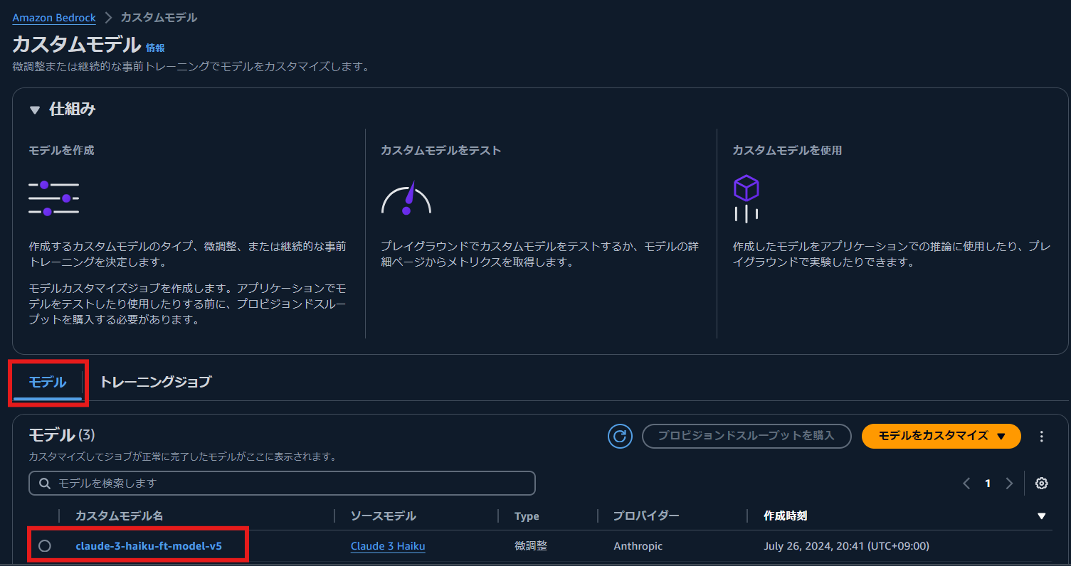Viewport: 1071px width, 566px height.
Task: Switch to the トレーニングジョブ tab
Action: (x=155, y=382)
